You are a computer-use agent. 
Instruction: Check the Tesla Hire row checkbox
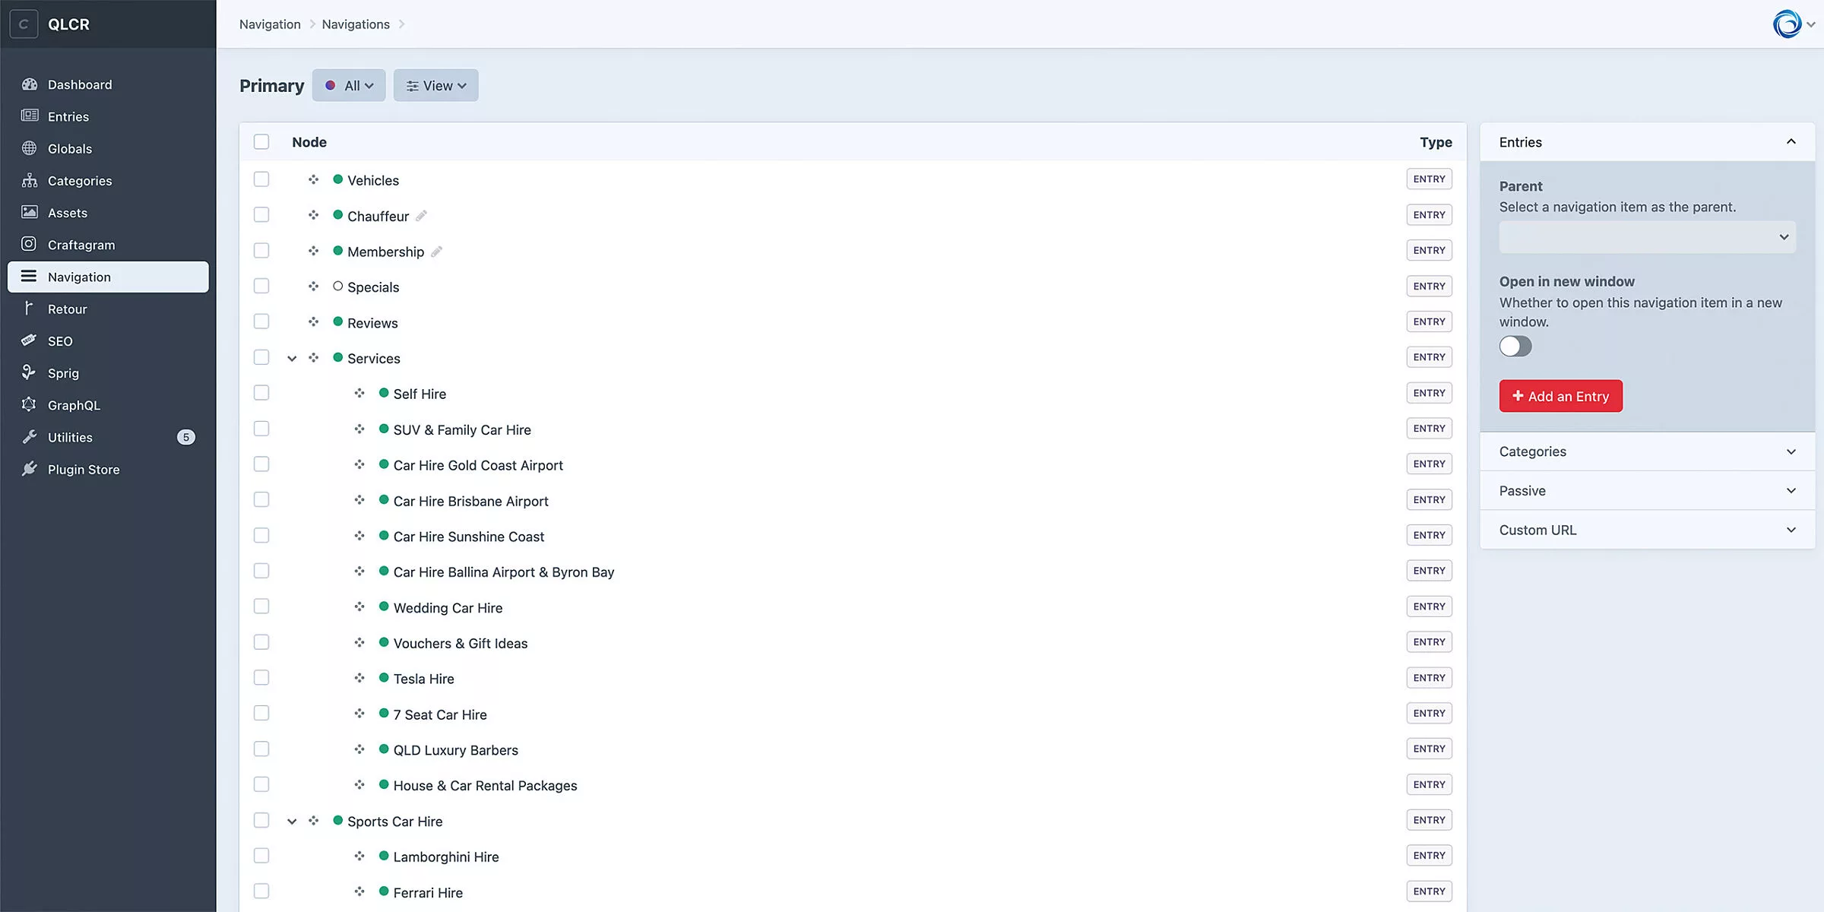tap(261, 678)
